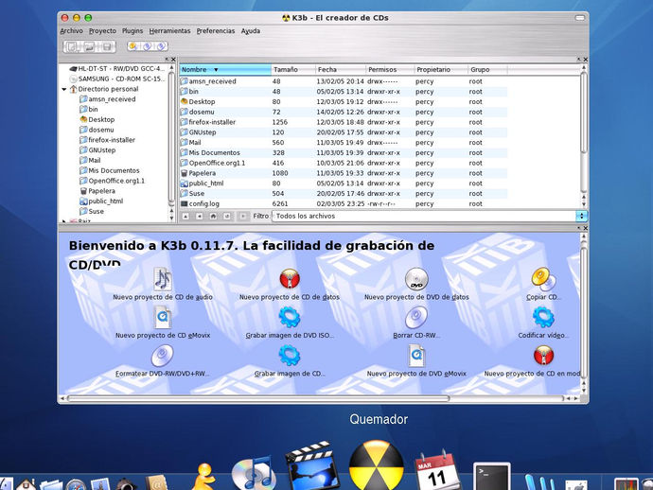This screenshot has height=490, width=653.
Task: Select public_html folder in the tree
Action: [x=101, y=201]
